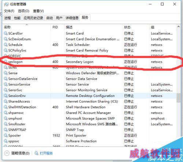Click the services list scrollbar thumb

coord(178,98)
